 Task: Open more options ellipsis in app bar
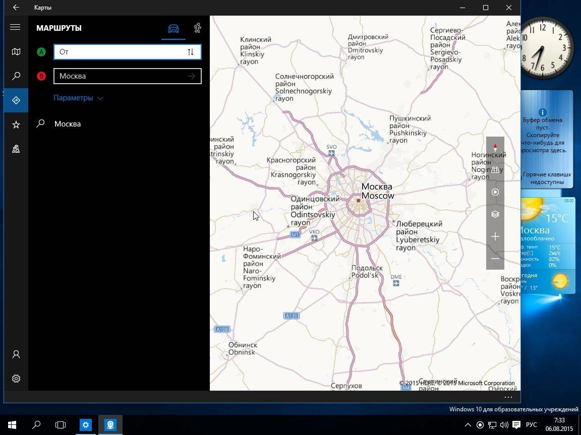tap(508, 397)
